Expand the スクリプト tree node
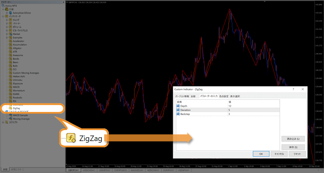This screenshot has width=324, height=173. [x=3, y=122]
